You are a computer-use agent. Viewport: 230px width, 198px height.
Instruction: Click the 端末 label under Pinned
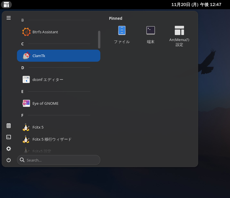click(150, 42)
